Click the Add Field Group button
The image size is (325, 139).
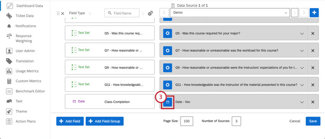pos(104,121)
